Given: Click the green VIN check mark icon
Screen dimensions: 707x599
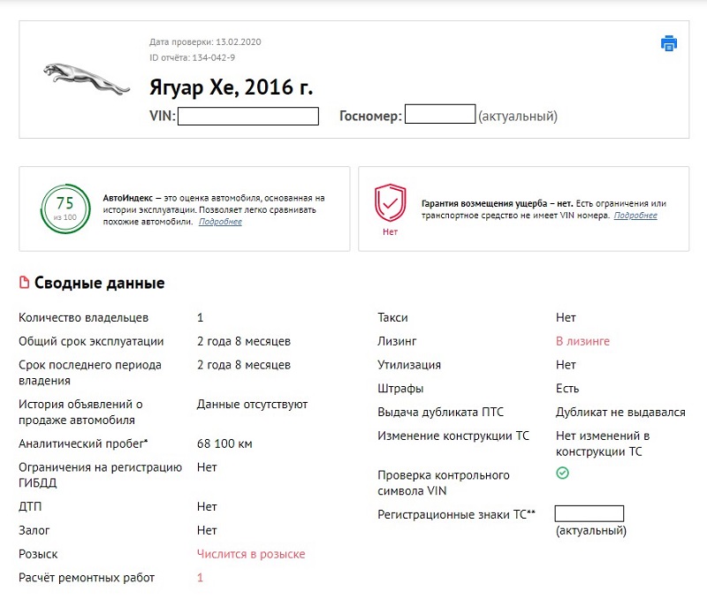Looking at the screenshot, I should 562,473.
